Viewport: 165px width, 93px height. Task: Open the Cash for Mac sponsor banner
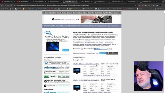tap(57, 77)
